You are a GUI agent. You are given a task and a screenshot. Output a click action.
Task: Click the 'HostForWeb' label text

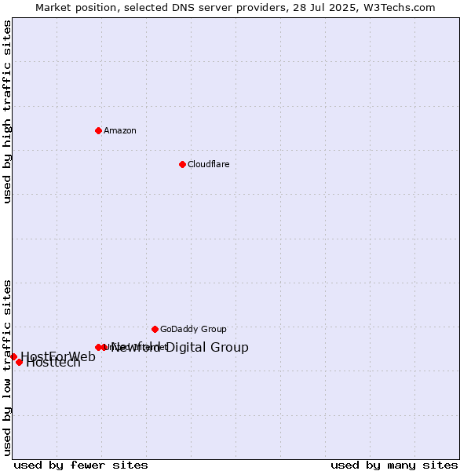tap(58, 356)
